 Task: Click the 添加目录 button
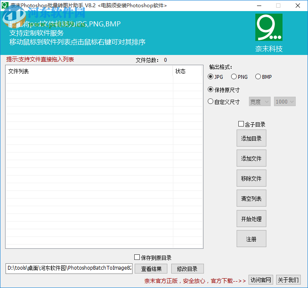coord(251,138)
